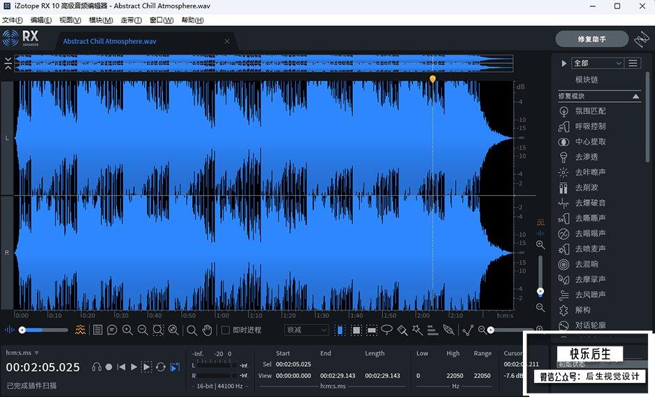Image resolution: width=655 pixels, height=397 pixels.
Task: Toggle spectrogram view icon in toolbar
Action: pyautogui.click(x=80, y=330)
